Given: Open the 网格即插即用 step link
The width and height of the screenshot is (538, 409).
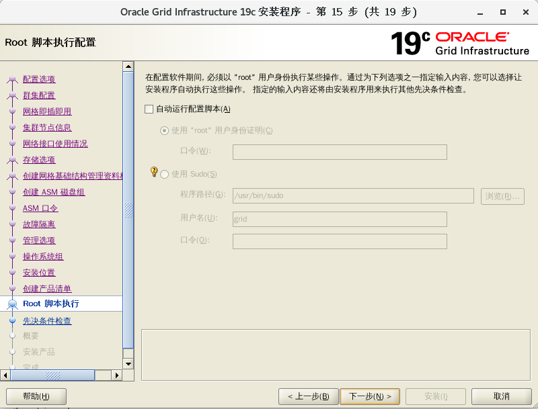Looking at the screenshot, I should click(x=47, y=111).
